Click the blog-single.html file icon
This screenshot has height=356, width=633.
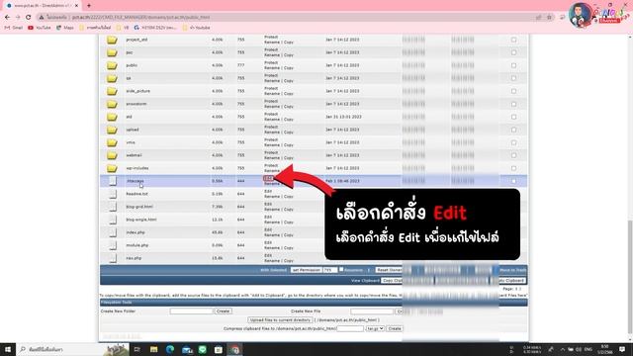[113, 220]
